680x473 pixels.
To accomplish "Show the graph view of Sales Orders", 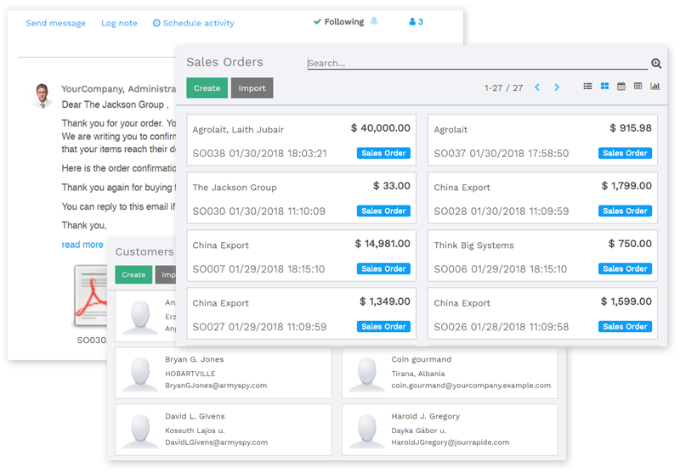I will (654, 87).
